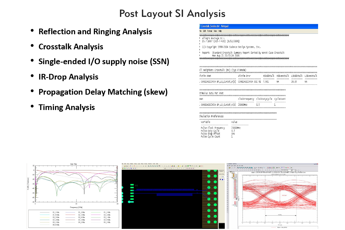345x230 pixels.
Task: Select the 'IR-Drop Analysis' bullet text
Action: click(68, 77)
